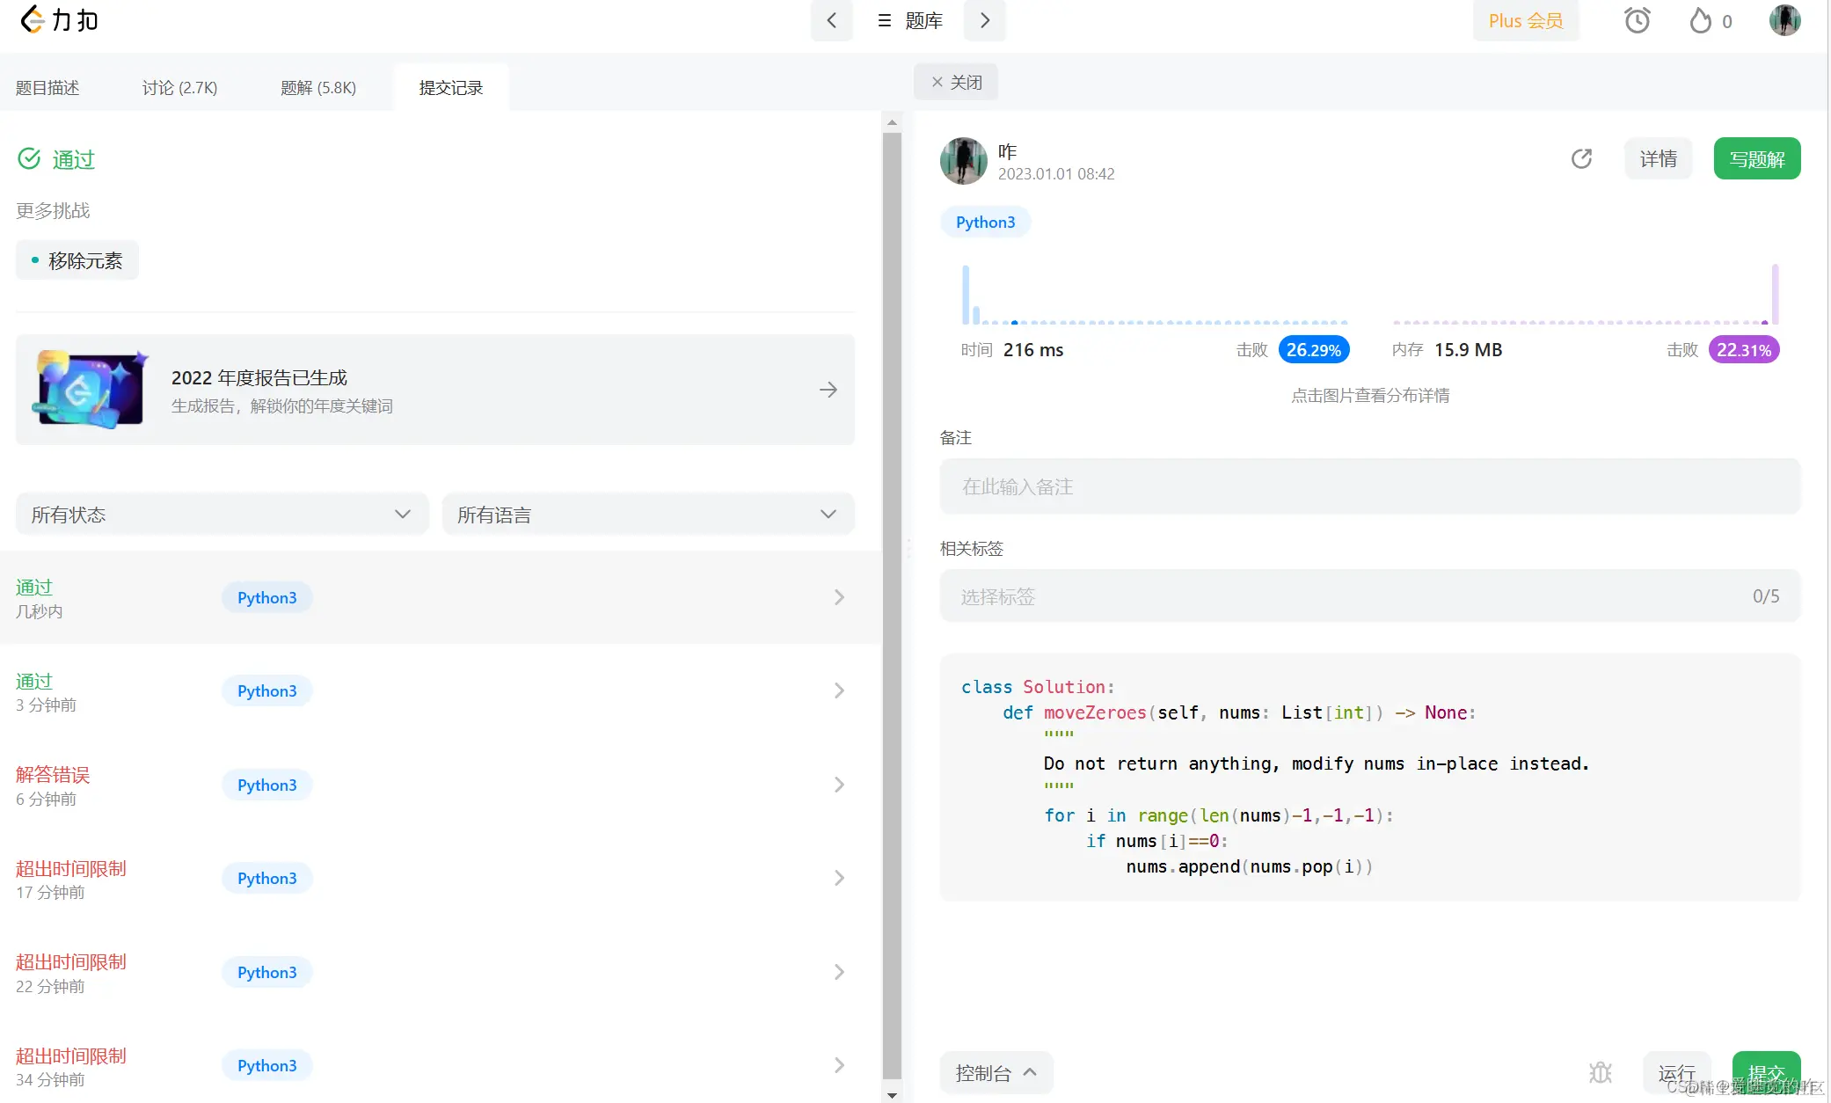Go to next problem arrow

pos(985,20)
